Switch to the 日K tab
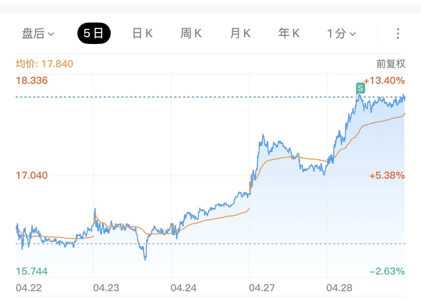The height and width of the screenshot is (300, 421). pos(142,34)
